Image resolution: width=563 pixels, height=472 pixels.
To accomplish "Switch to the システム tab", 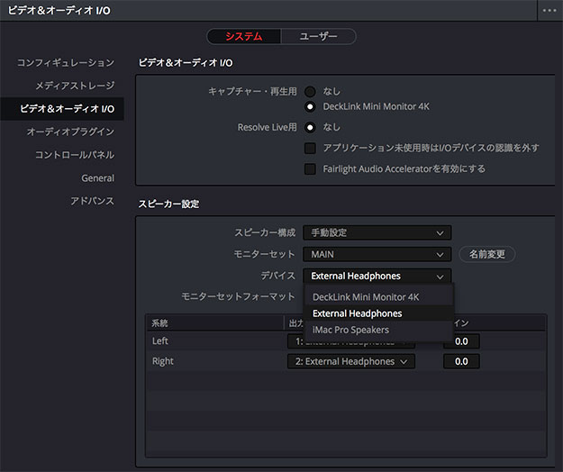I will 244,37.
